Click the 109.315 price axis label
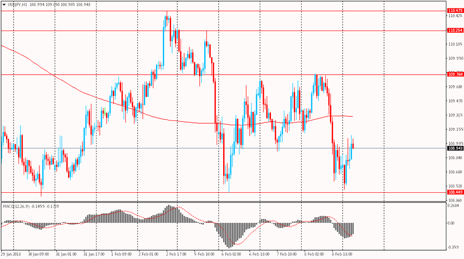 [x=456, y=115]
